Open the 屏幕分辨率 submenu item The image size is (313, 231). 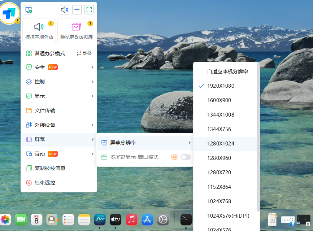pyautogui.click(x=145, y=143)
